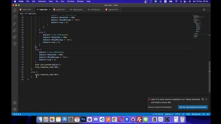Open the Accounts menu in activity bar
Viewport: 221px width, 124px height.
15,103
